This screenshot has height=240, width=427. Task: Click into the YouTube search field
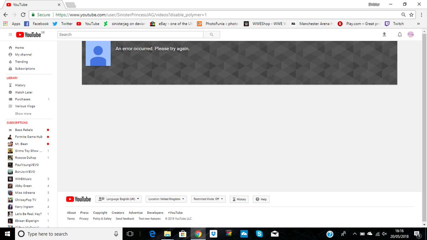click(x=131, y=34)
